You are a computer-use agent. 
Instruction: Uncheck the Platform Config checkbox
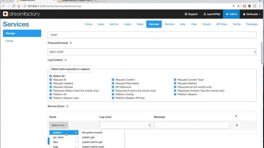[113, 94]
